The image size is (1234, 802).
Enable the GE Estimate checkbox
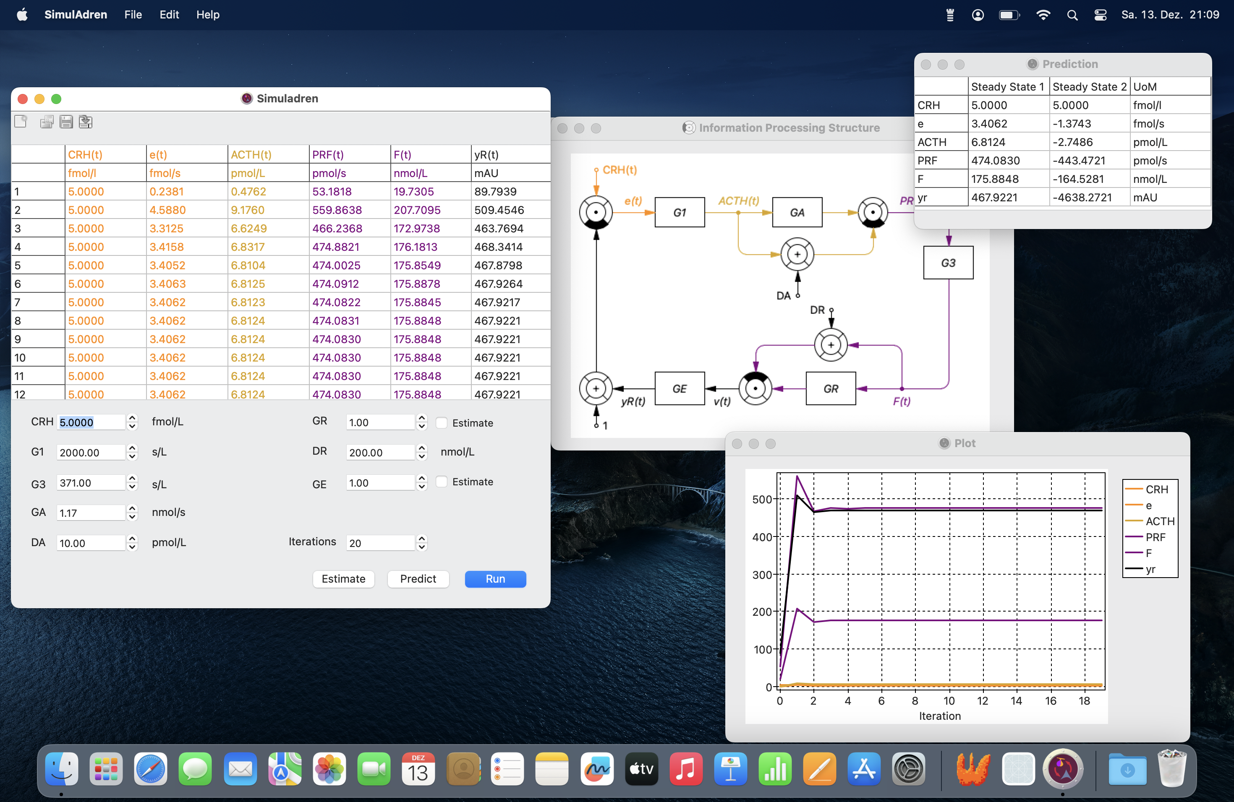point(442,482)
